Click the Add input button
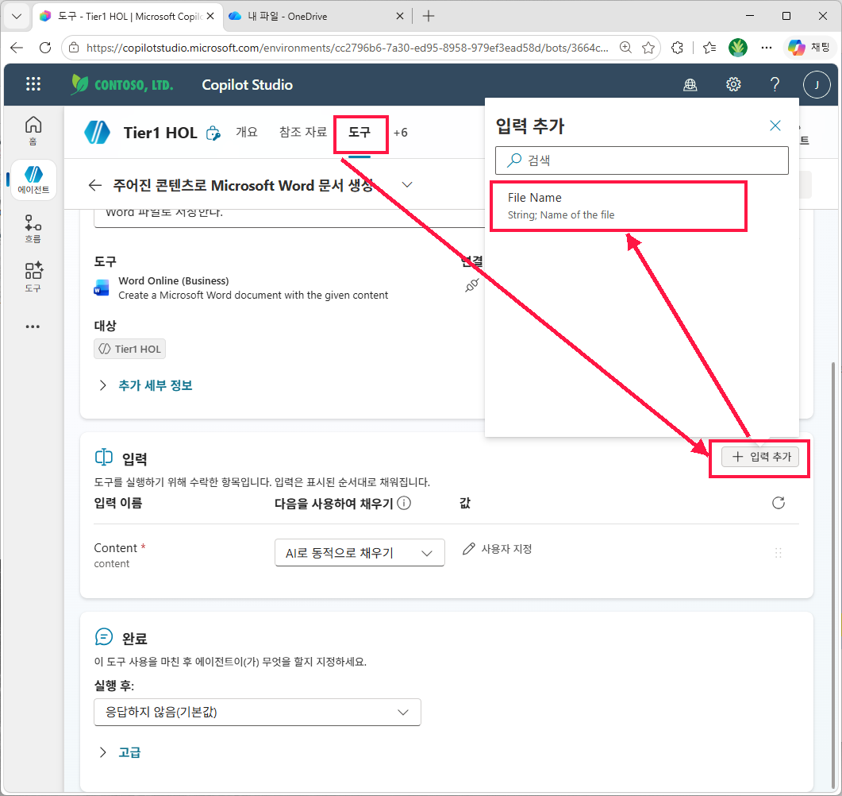The height and width of the screenshot is (796, 842). tap(759, 457)
